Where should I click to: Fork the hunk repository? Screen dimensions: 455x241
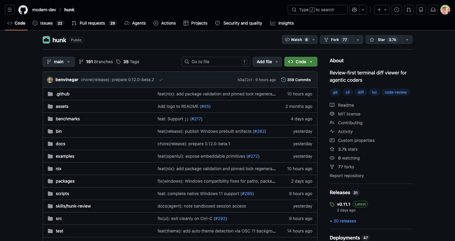[336, 40]
